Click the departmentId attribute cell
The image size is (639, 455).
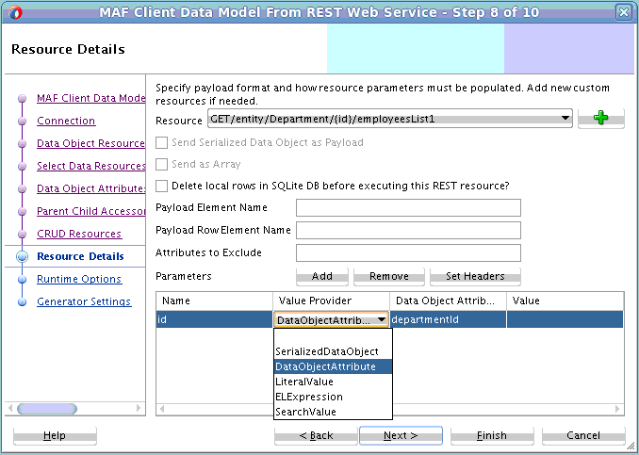[448, 319]
